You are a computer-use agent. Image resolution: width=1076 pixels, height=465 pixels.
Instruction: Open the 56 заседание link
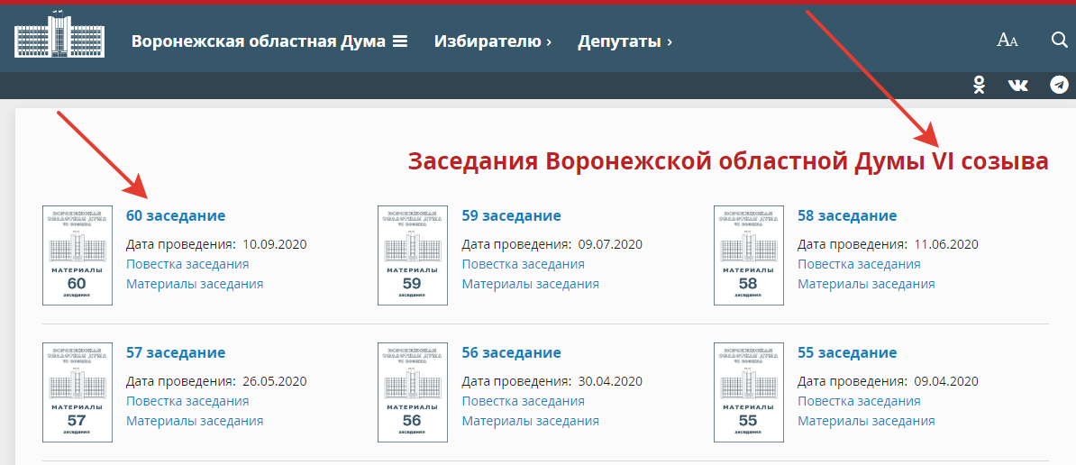(x=511, y=352)
